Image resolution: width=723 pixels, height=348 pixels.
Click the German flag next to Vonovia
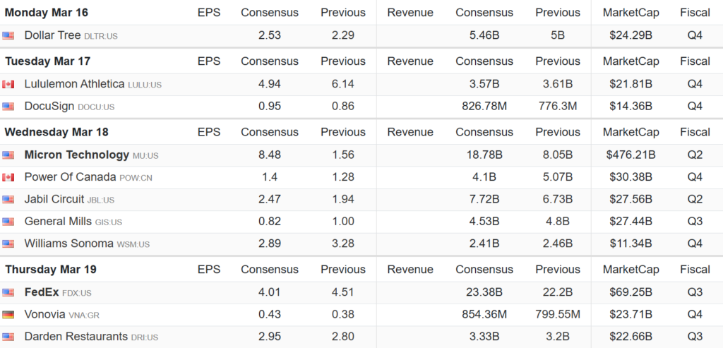[8, 315]
